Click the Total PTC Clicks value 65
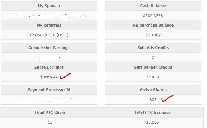 click(x=50, y=122)
